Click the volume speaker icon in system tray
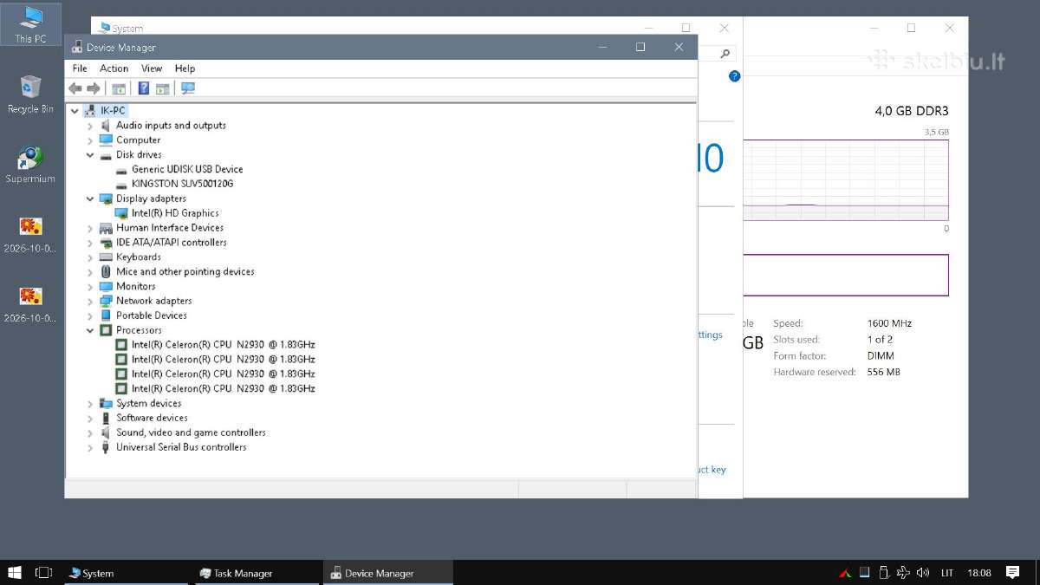 (923, 572)
